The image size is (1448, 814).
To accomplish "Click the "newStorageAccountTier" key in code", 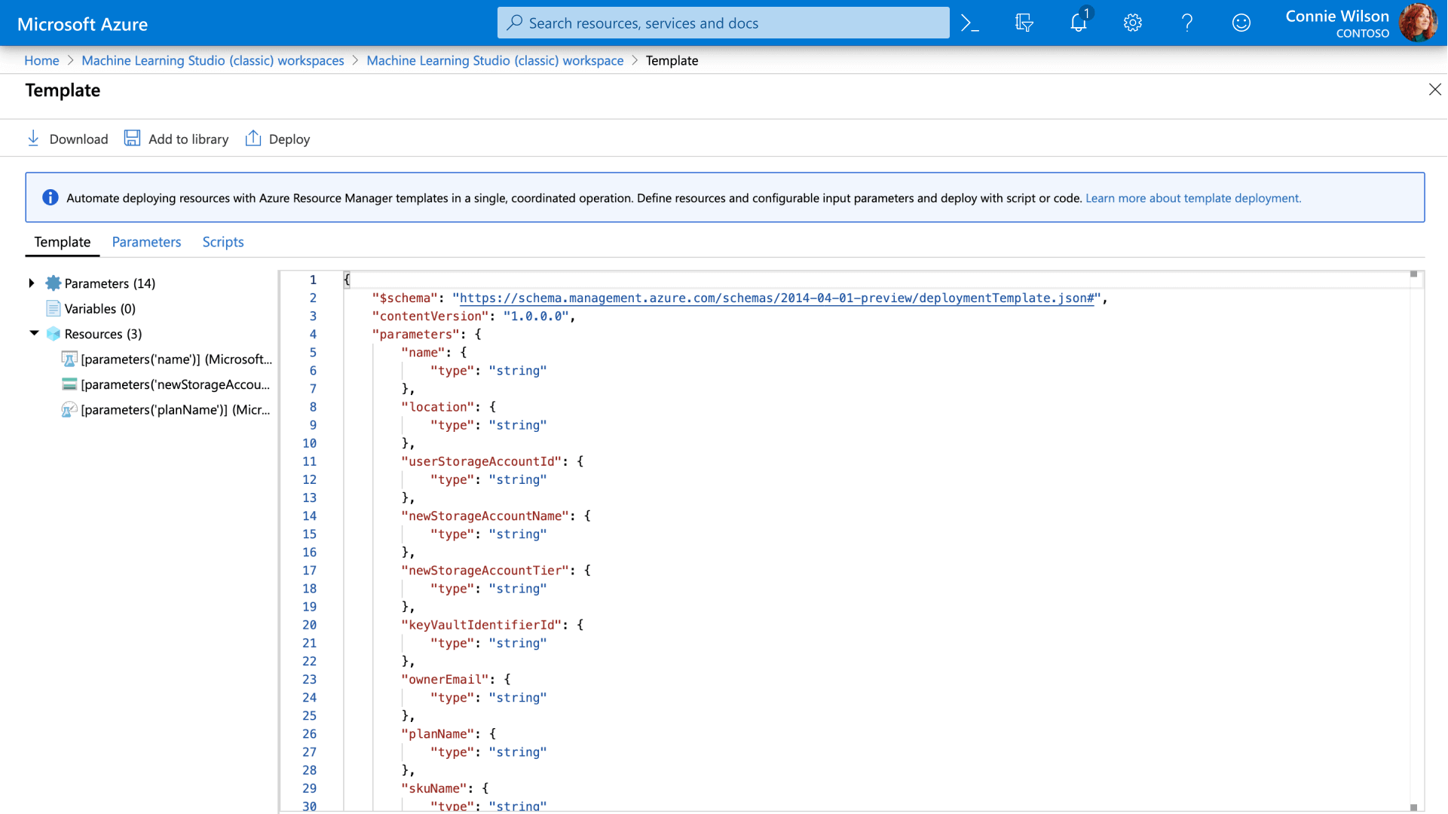I will [x=485, y=571].
